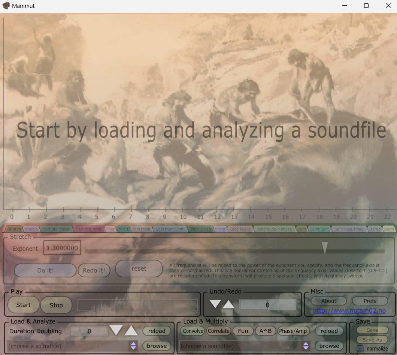The image size is (397, 355).
Task: Select the Invert tab
Action: tap(123, 229)
